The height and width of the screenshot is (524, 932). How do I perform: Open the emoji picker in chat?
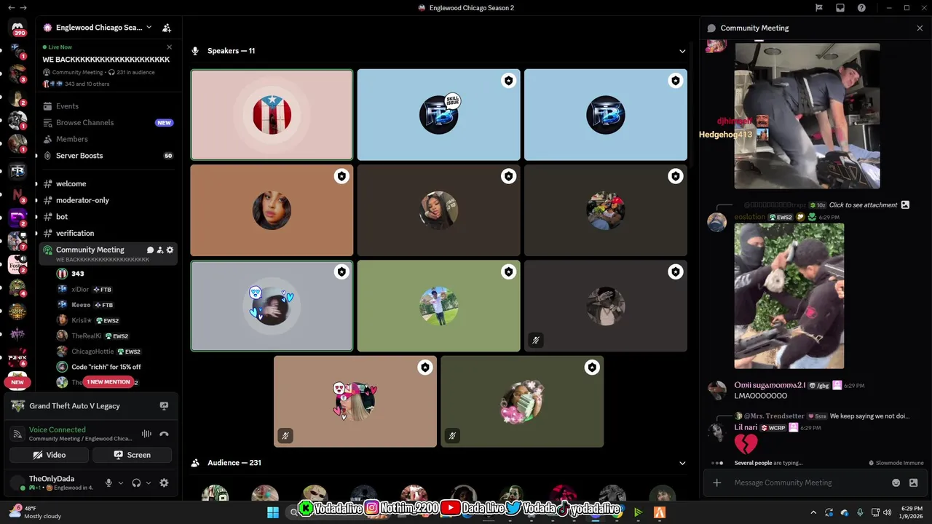(x=896, y=483)
